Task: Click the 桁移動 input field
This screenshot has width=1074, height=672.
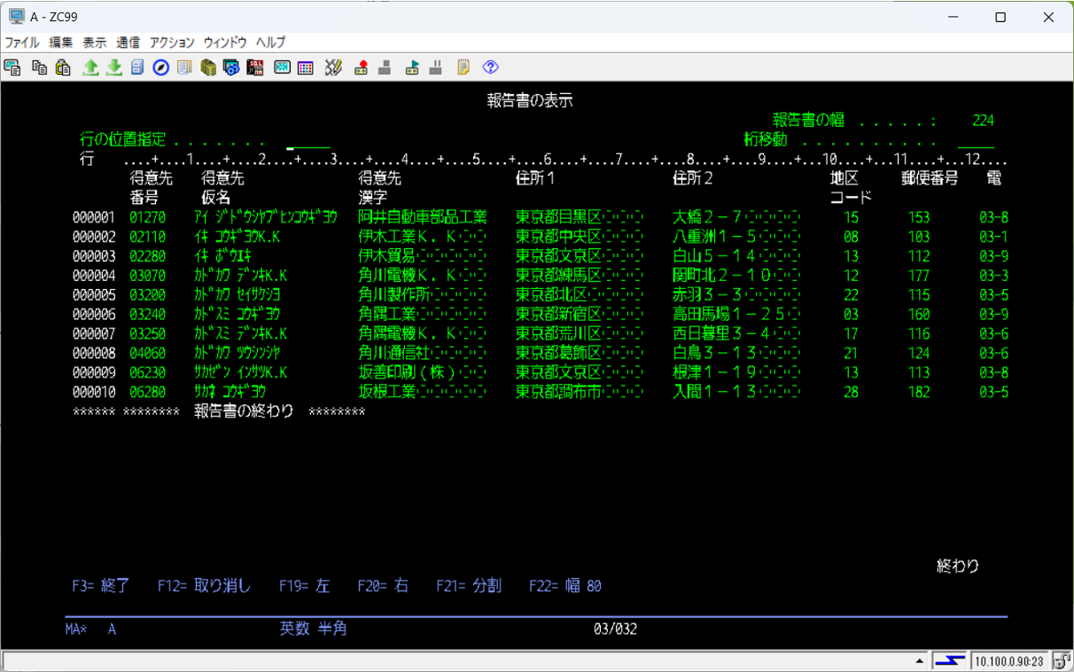Action: (x=976, y=140)
